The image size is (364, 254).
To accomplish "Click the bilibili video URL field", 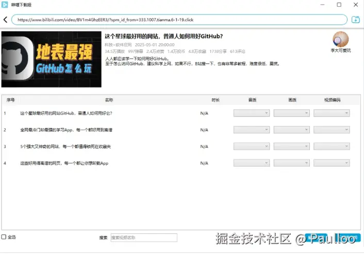I will pos(179,20).
